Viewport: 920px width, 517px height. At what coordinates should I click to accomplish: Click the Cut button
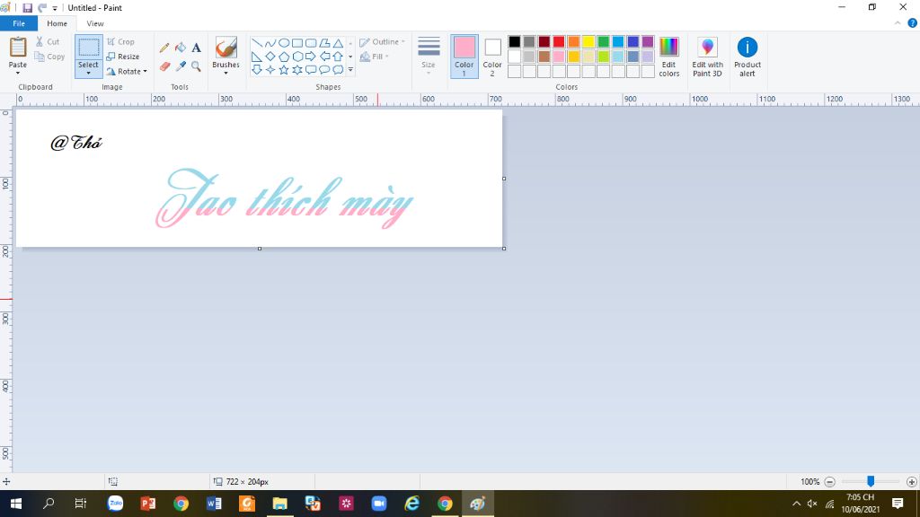tap(48, 41)
